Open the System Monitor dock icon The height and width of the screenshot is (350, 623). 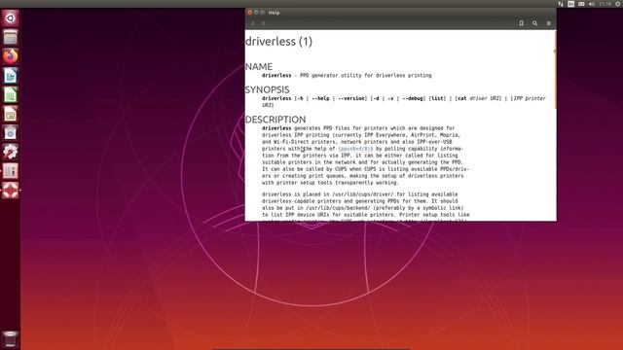coord(11,171)
